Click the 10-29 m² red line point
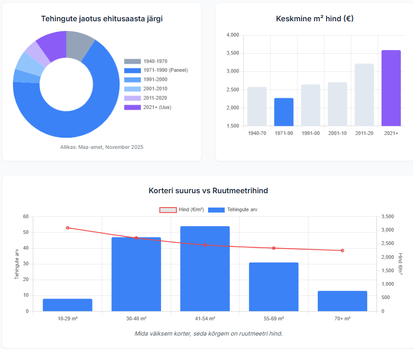Image resolution: width=413 pixels, height=349 pixels. 68,228
